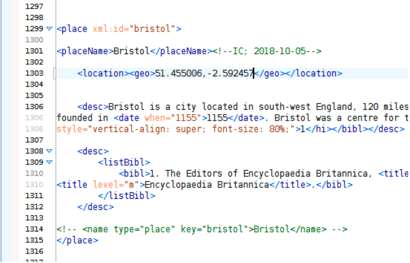Click line number 1314 in the gutter
This screenshot has height=263, width=410.
click(34, 229)
